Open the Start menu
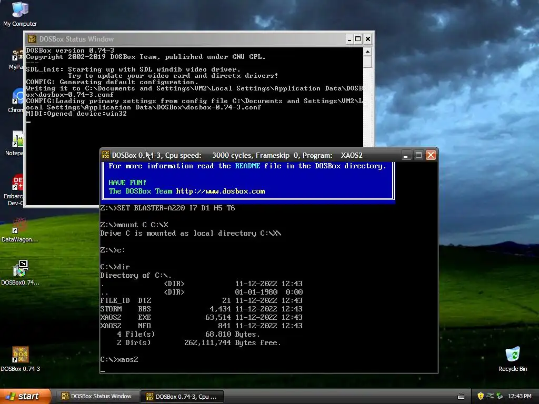This screenshot has width=539, height=404. click(x=25, y=396)
